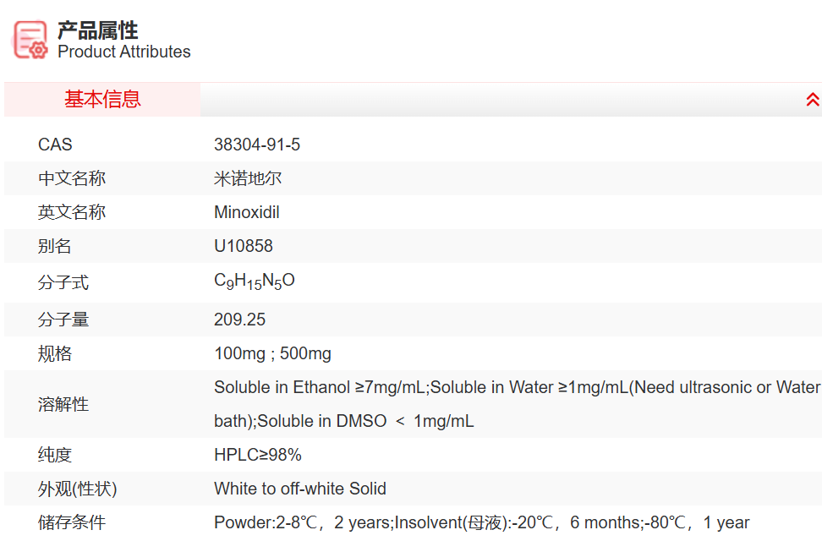Select the 基本信息 tab
822x541 pixels.
[102, 100]
